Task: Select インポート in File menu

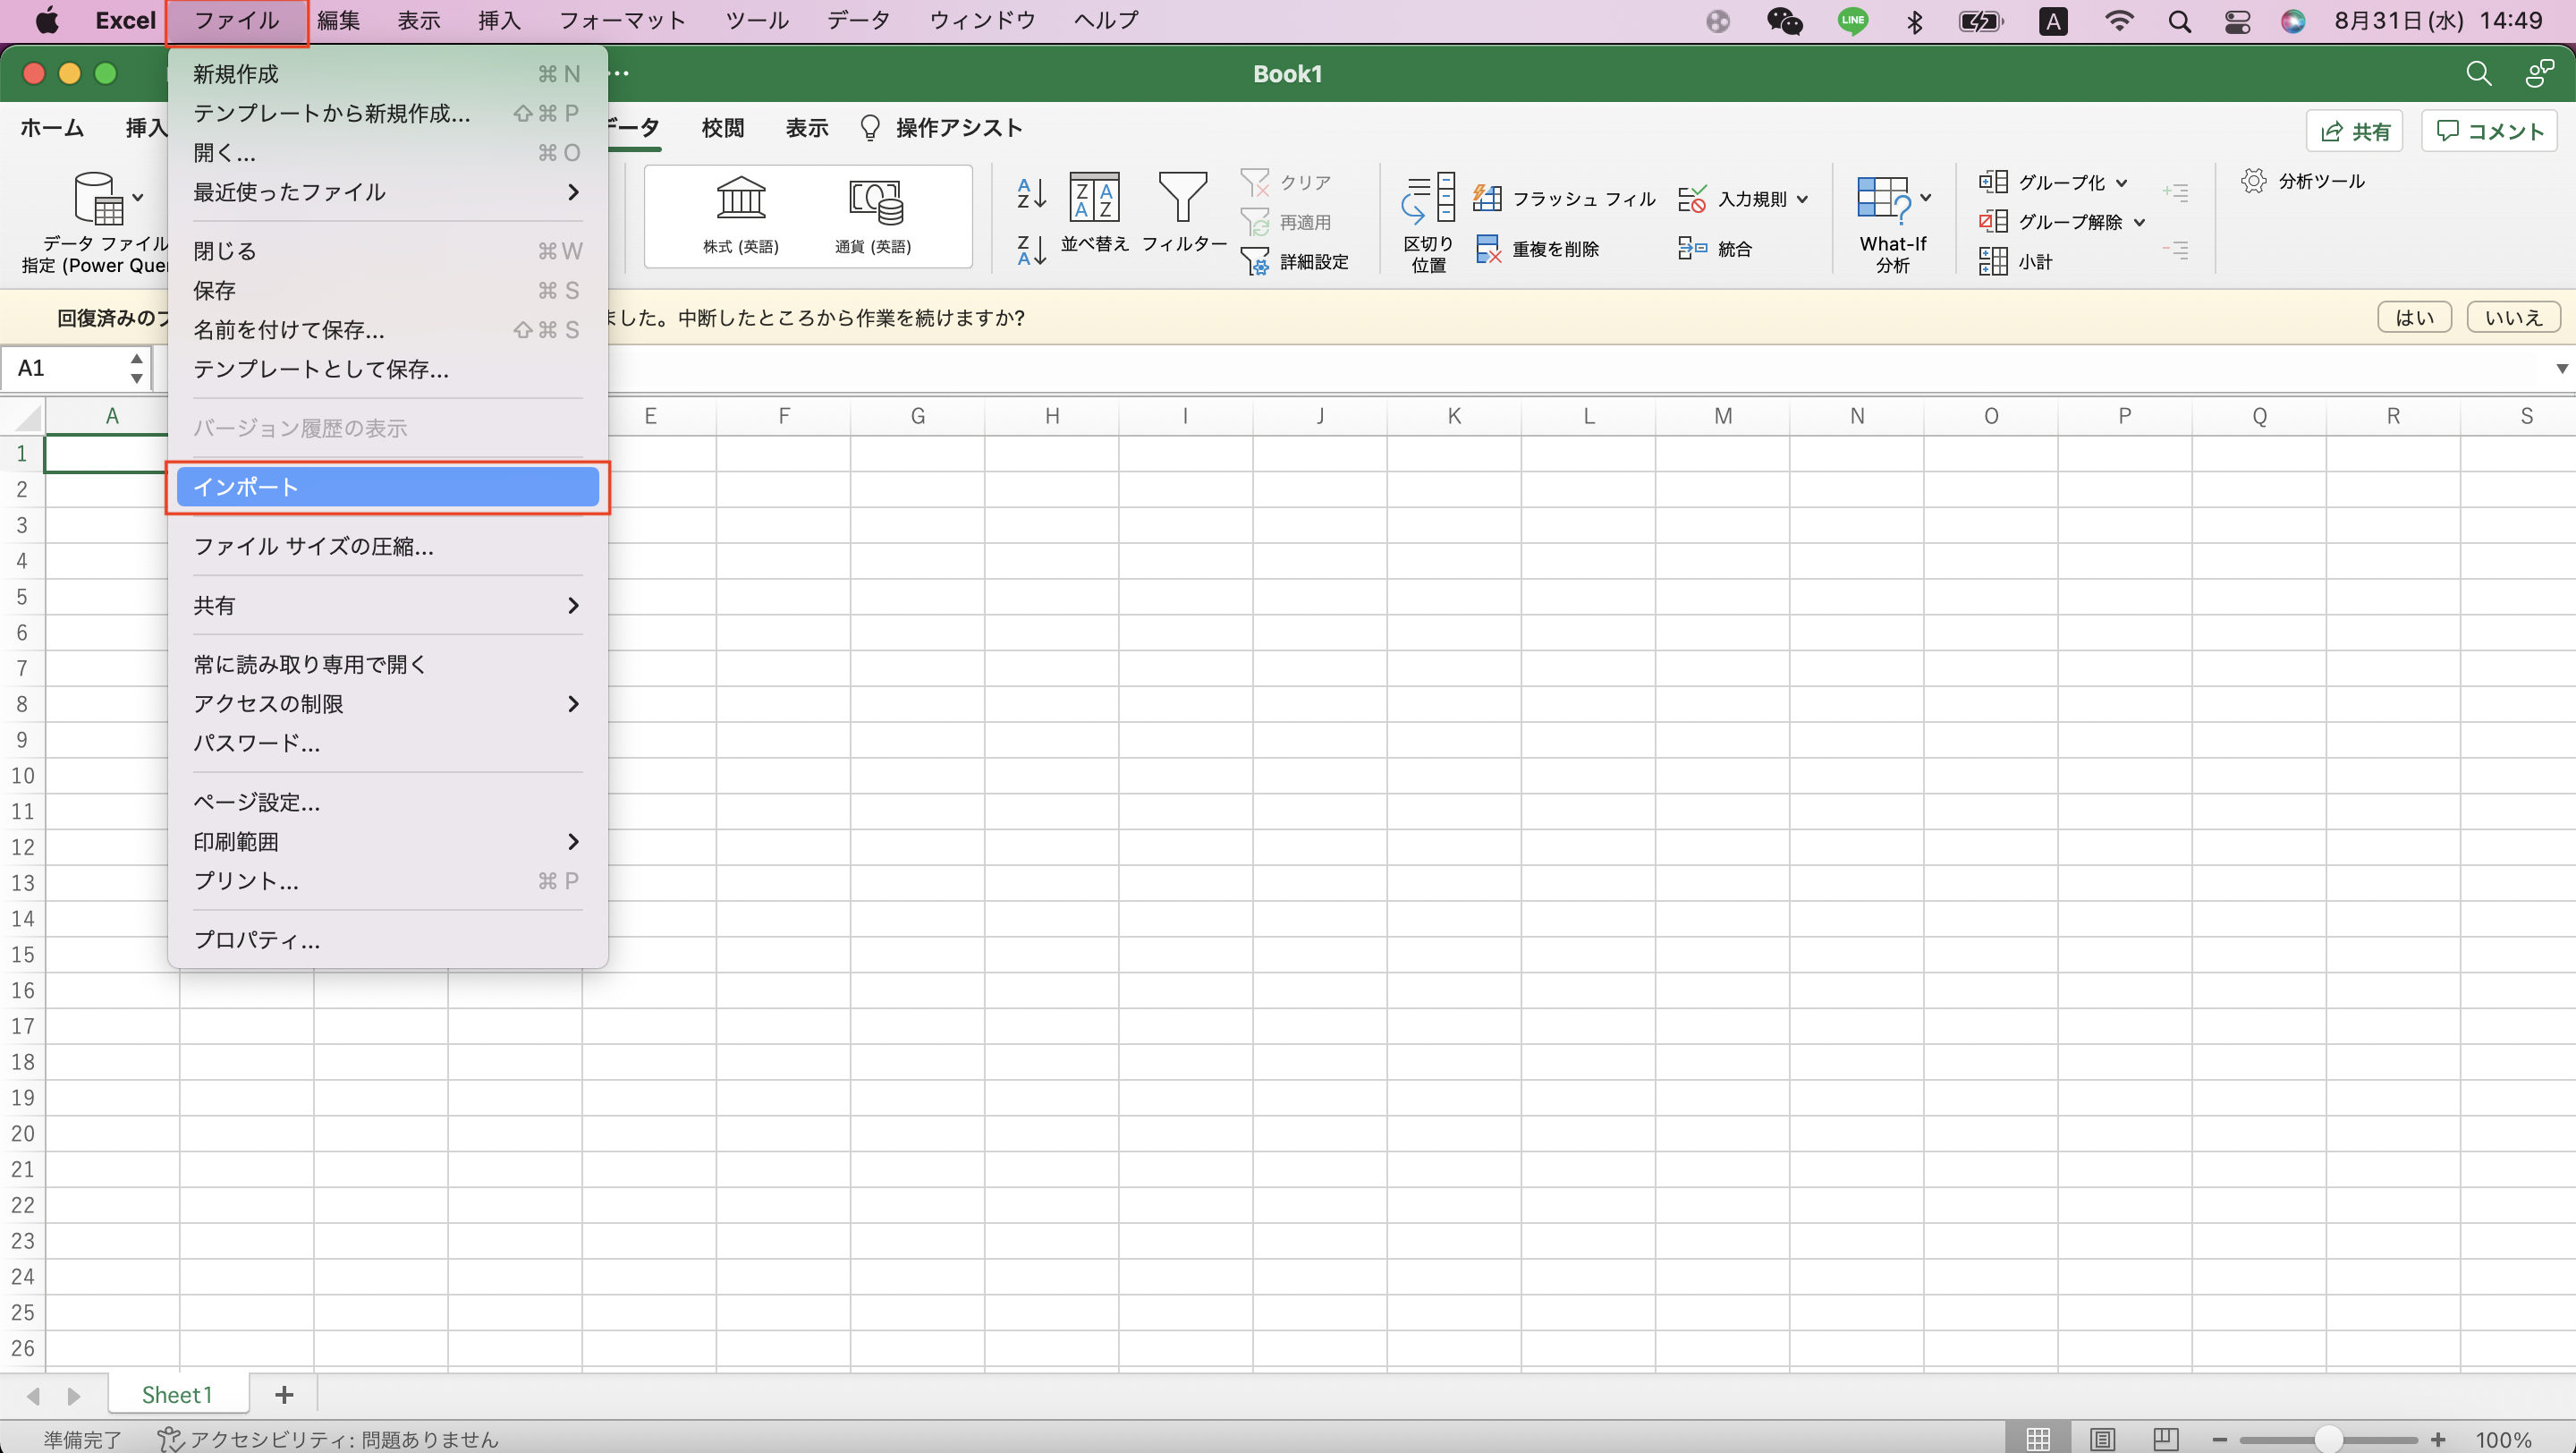Action: point(388,487)
